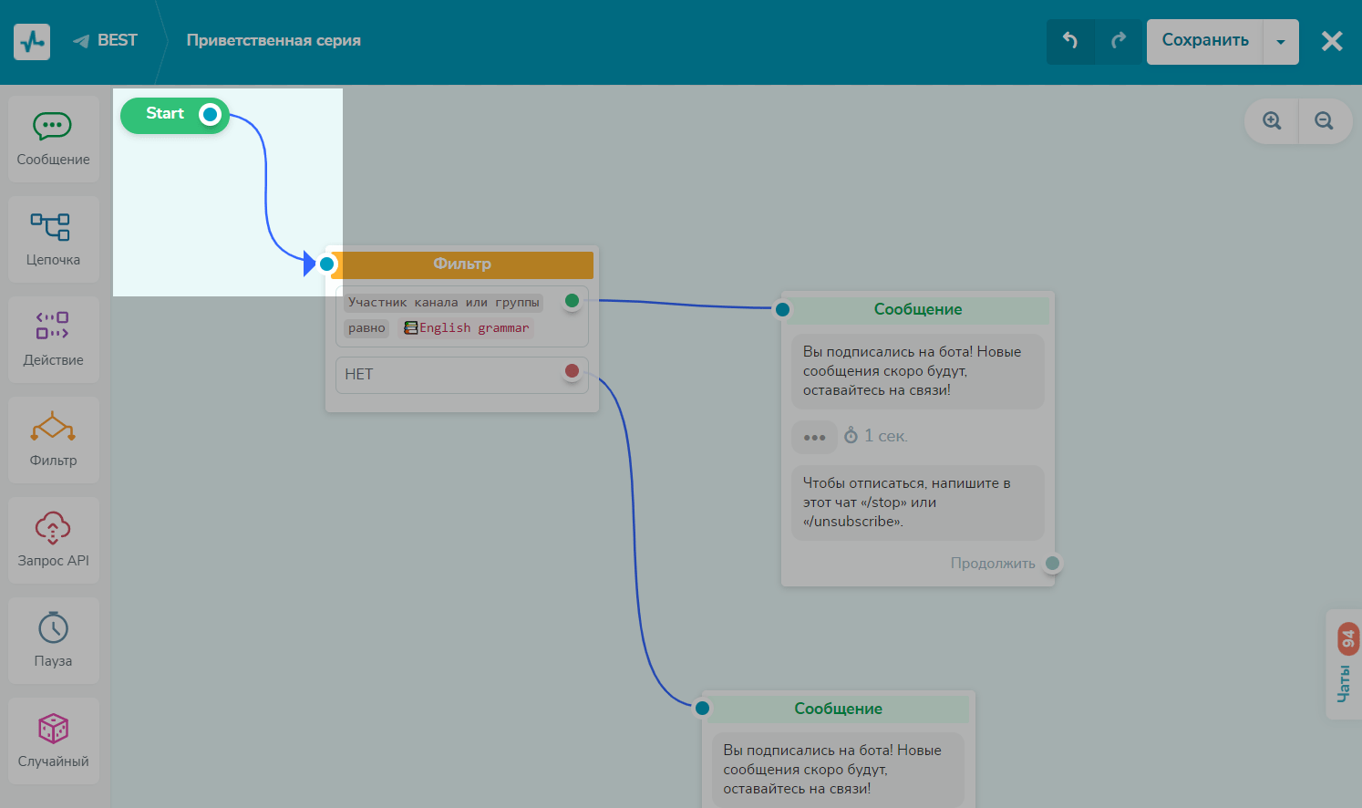Choose the Случайный dice block
The image size is (1362, 808).
pos(53,741)
